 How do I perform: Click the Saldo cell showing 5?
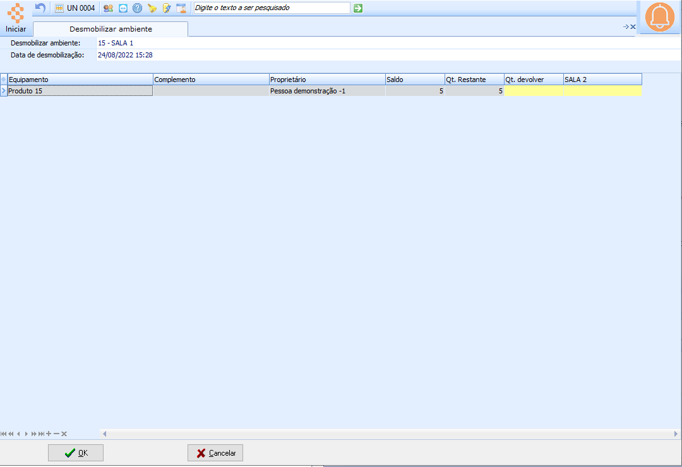pyautogui.click(x=415, y=91)
